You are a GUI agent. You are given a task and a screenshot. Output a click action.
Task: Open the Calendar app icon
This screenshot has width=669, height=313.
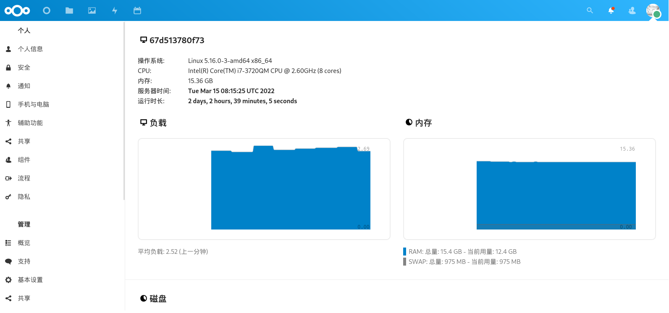point(137,10)
